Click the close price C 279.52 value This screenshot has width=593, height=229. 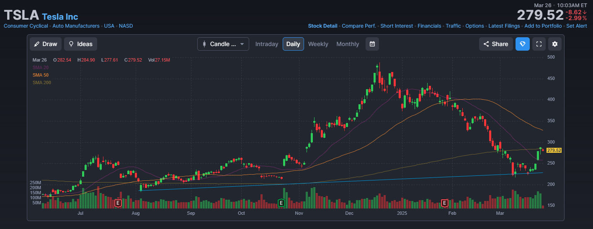click(133, 60)
